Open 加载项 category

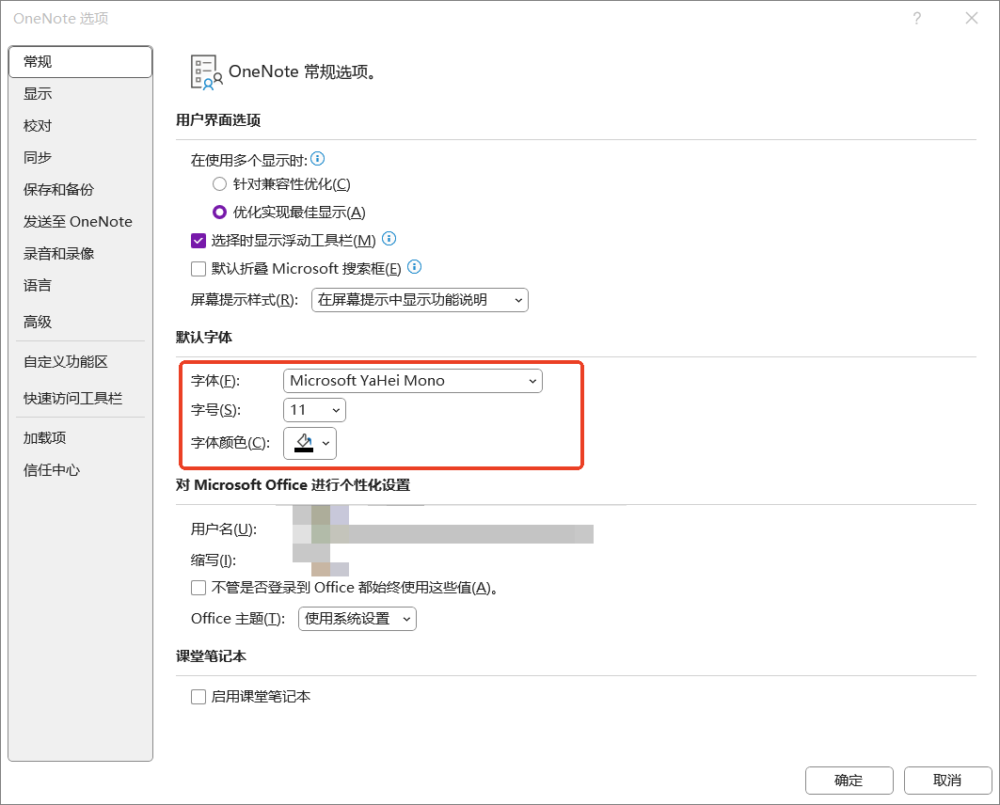[80, 438]
